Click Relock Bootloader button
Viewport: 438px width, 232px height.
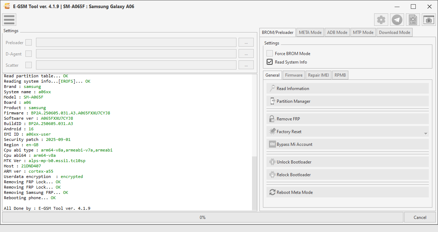348,174
